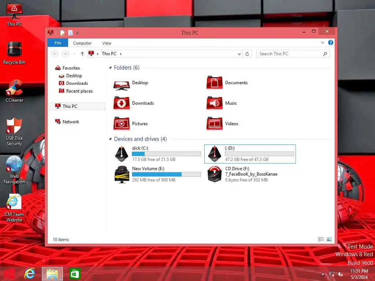Open the address bar history dropdown
Screen dimensions: 375x281
point(239,54)
